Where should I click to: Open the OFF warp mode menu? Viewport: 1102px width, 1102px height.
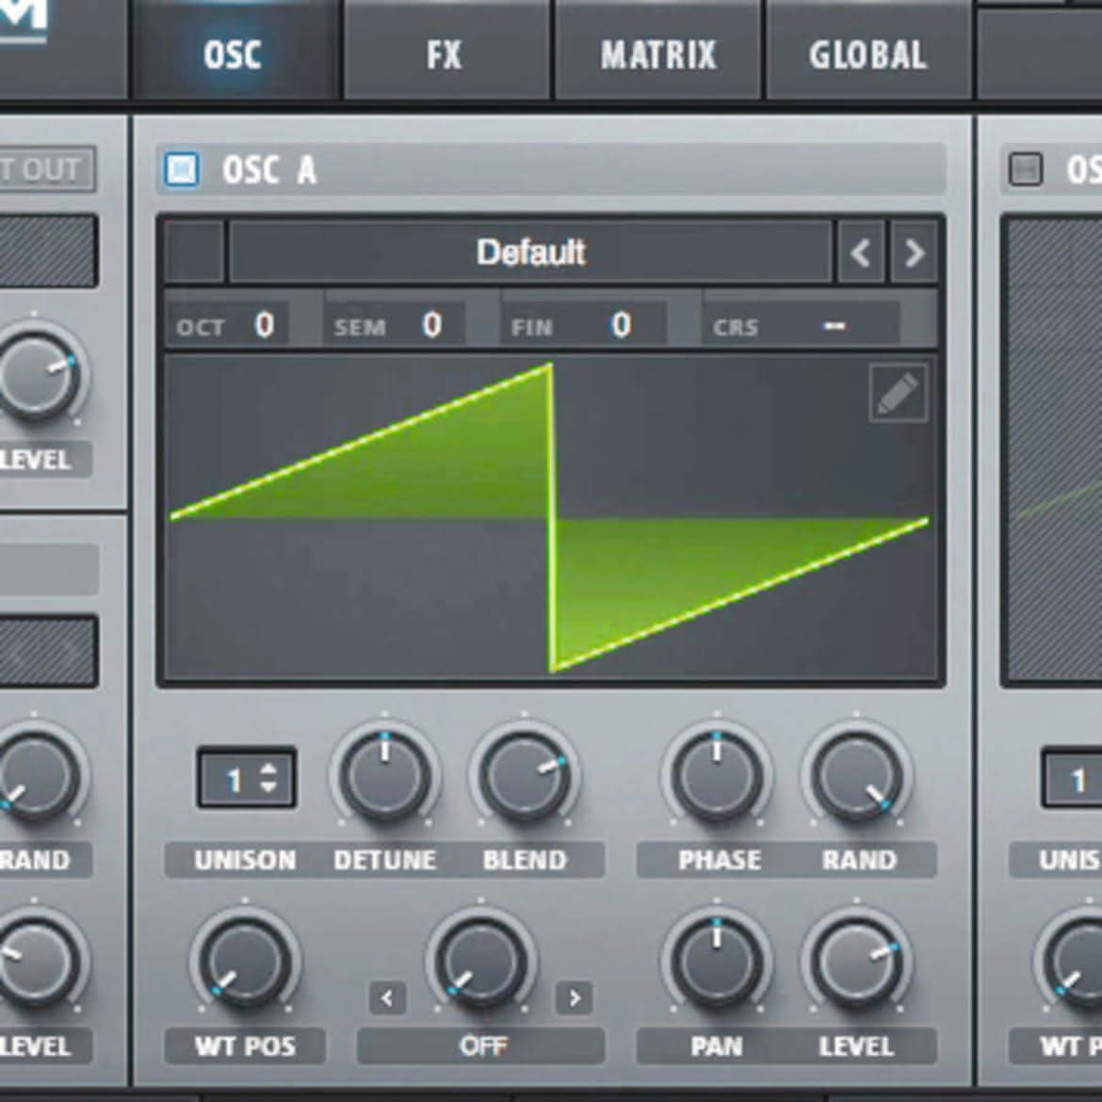click(480, 1045)
